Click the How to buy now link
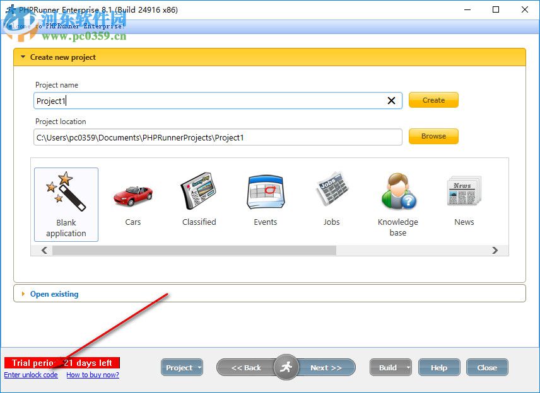The width and height of the screenshot is (540, 393). pos(93,375)
